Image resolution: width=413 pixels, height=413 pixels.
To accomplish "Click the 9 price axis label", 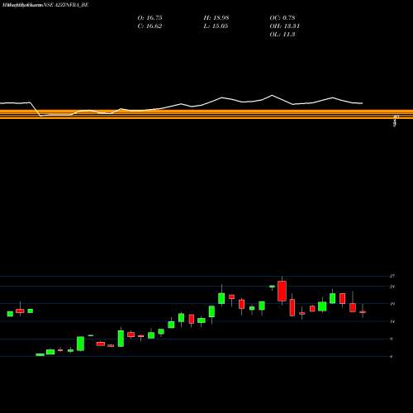I will 392,339.
